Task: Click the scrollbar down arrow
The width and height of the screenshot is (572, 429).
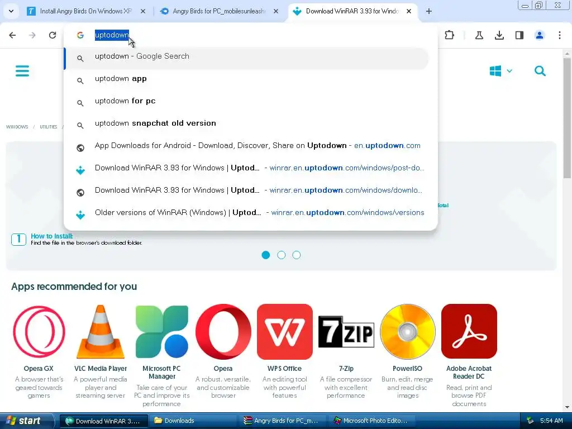Action: point(567,407)
